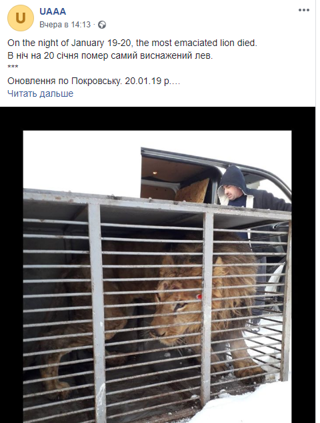The image size is (320, 423).
Task: Click the black top border above the photo
Action: [157, 119]
